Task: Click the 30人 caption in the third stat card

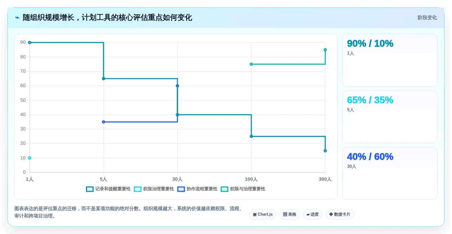Action: click(352, 166)
